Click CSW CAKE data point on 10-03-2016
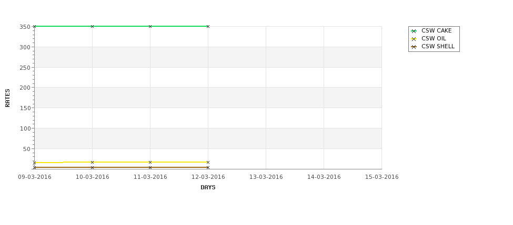 click(92, 26)
